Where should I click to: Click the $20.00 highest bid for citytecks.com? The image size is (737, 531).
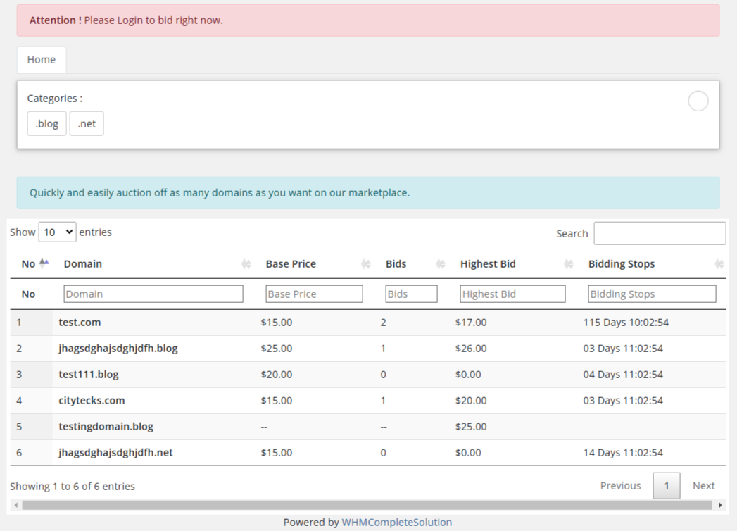471,401
